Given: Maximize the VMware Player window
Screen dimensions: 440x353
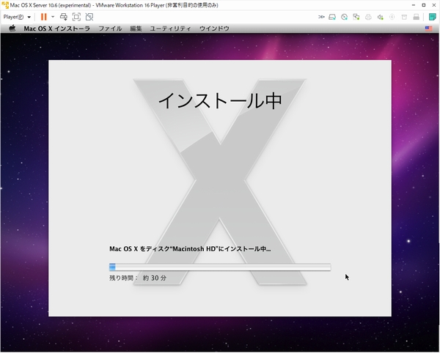Looking at the screenshot, I should pos(424,5).
